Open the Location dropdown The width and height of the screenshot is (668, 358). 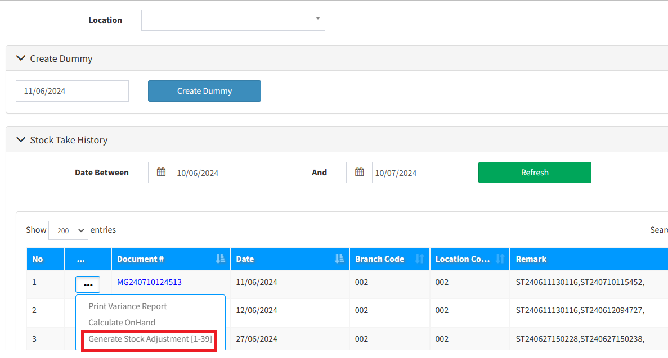[x=232, y=20]
